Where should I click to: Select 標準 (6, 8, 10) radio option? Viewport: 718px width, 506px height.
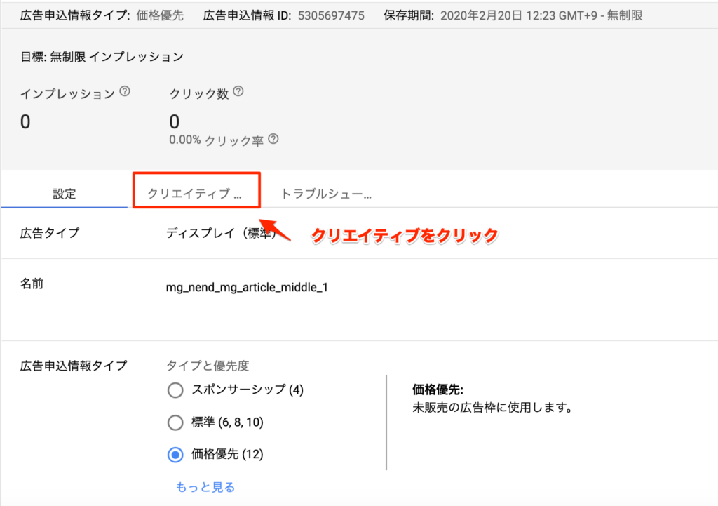(175, 422)
